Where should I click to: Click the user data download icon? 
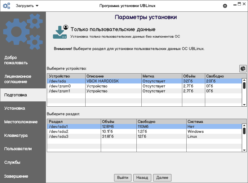(x=60, y=32)
